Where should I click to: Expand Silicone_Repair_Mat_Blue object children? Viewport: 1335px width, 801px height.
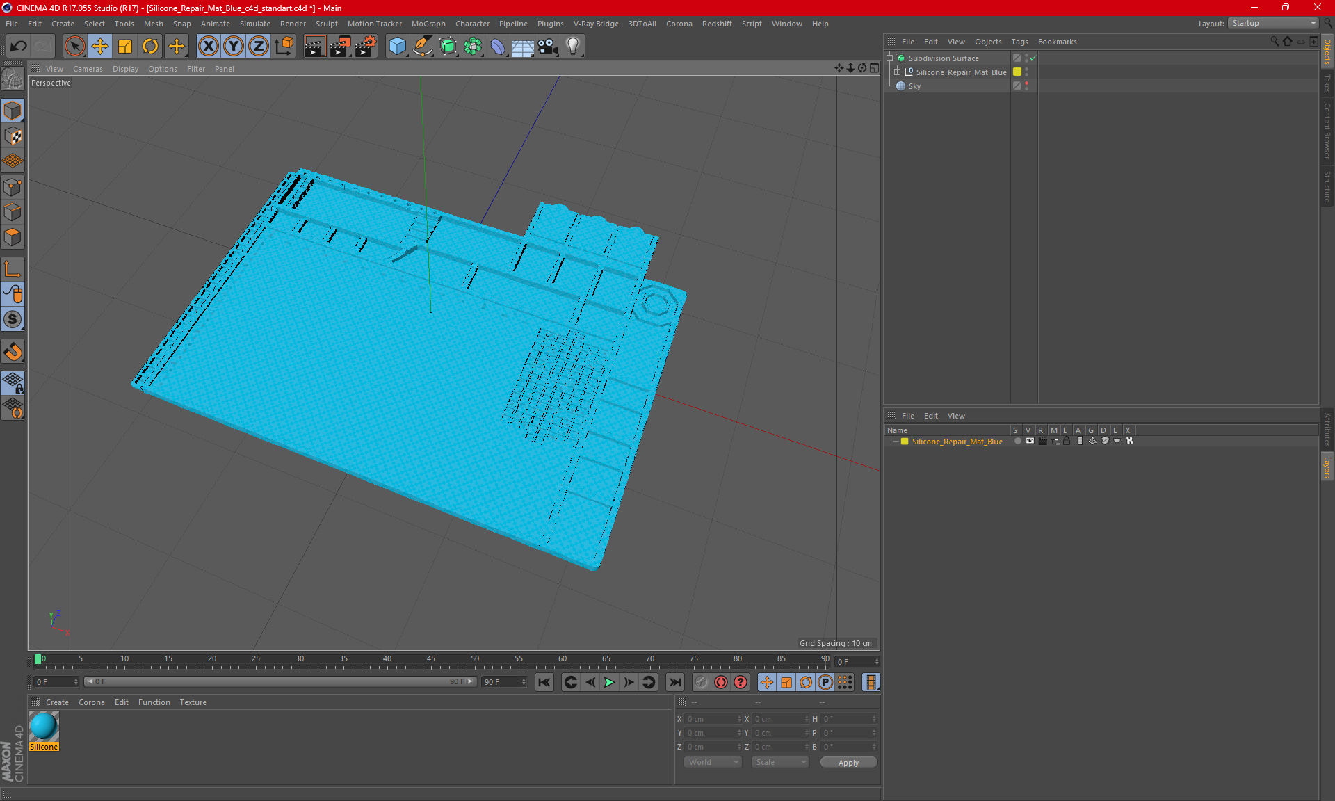click(897, 72)
